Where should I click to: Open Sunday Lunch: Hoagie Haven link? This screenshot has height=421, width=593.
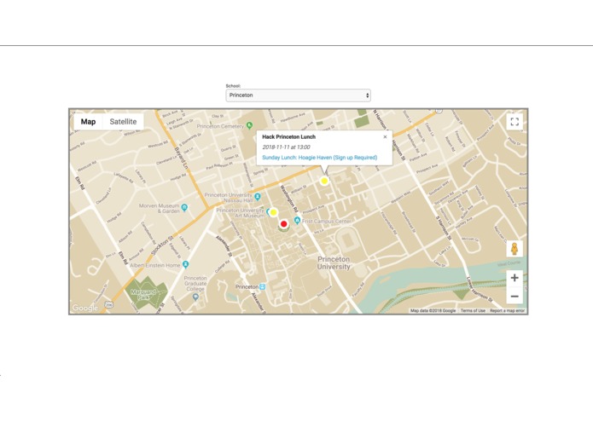tap(320, 158)
